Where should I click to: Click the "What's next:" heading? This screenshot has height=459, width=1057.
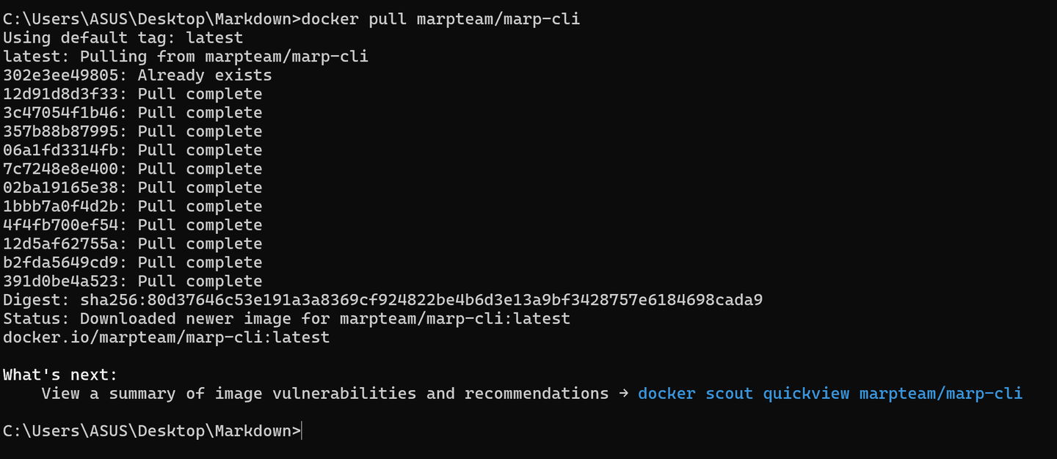pos(60,375)
